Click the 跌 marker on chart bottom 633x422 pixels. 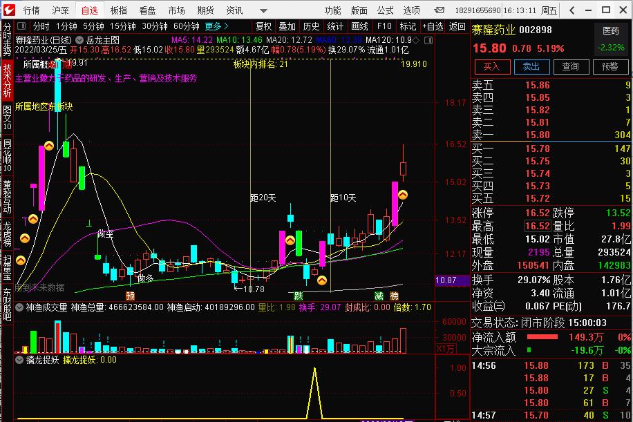coord(299,296)
